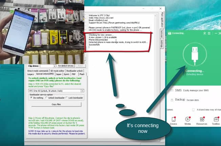
Task: Select the Special Unlock/IMEI tab
Action: (x=45, y=74)
